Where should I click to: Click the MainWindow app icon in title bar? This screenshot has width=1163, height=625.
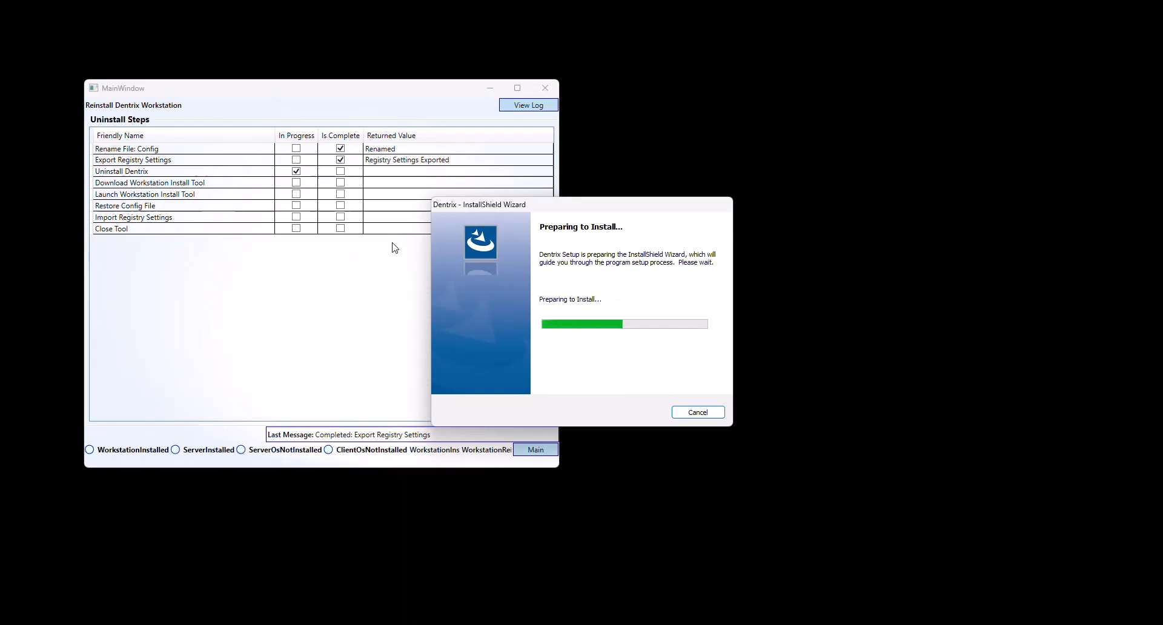coord(93,88)
